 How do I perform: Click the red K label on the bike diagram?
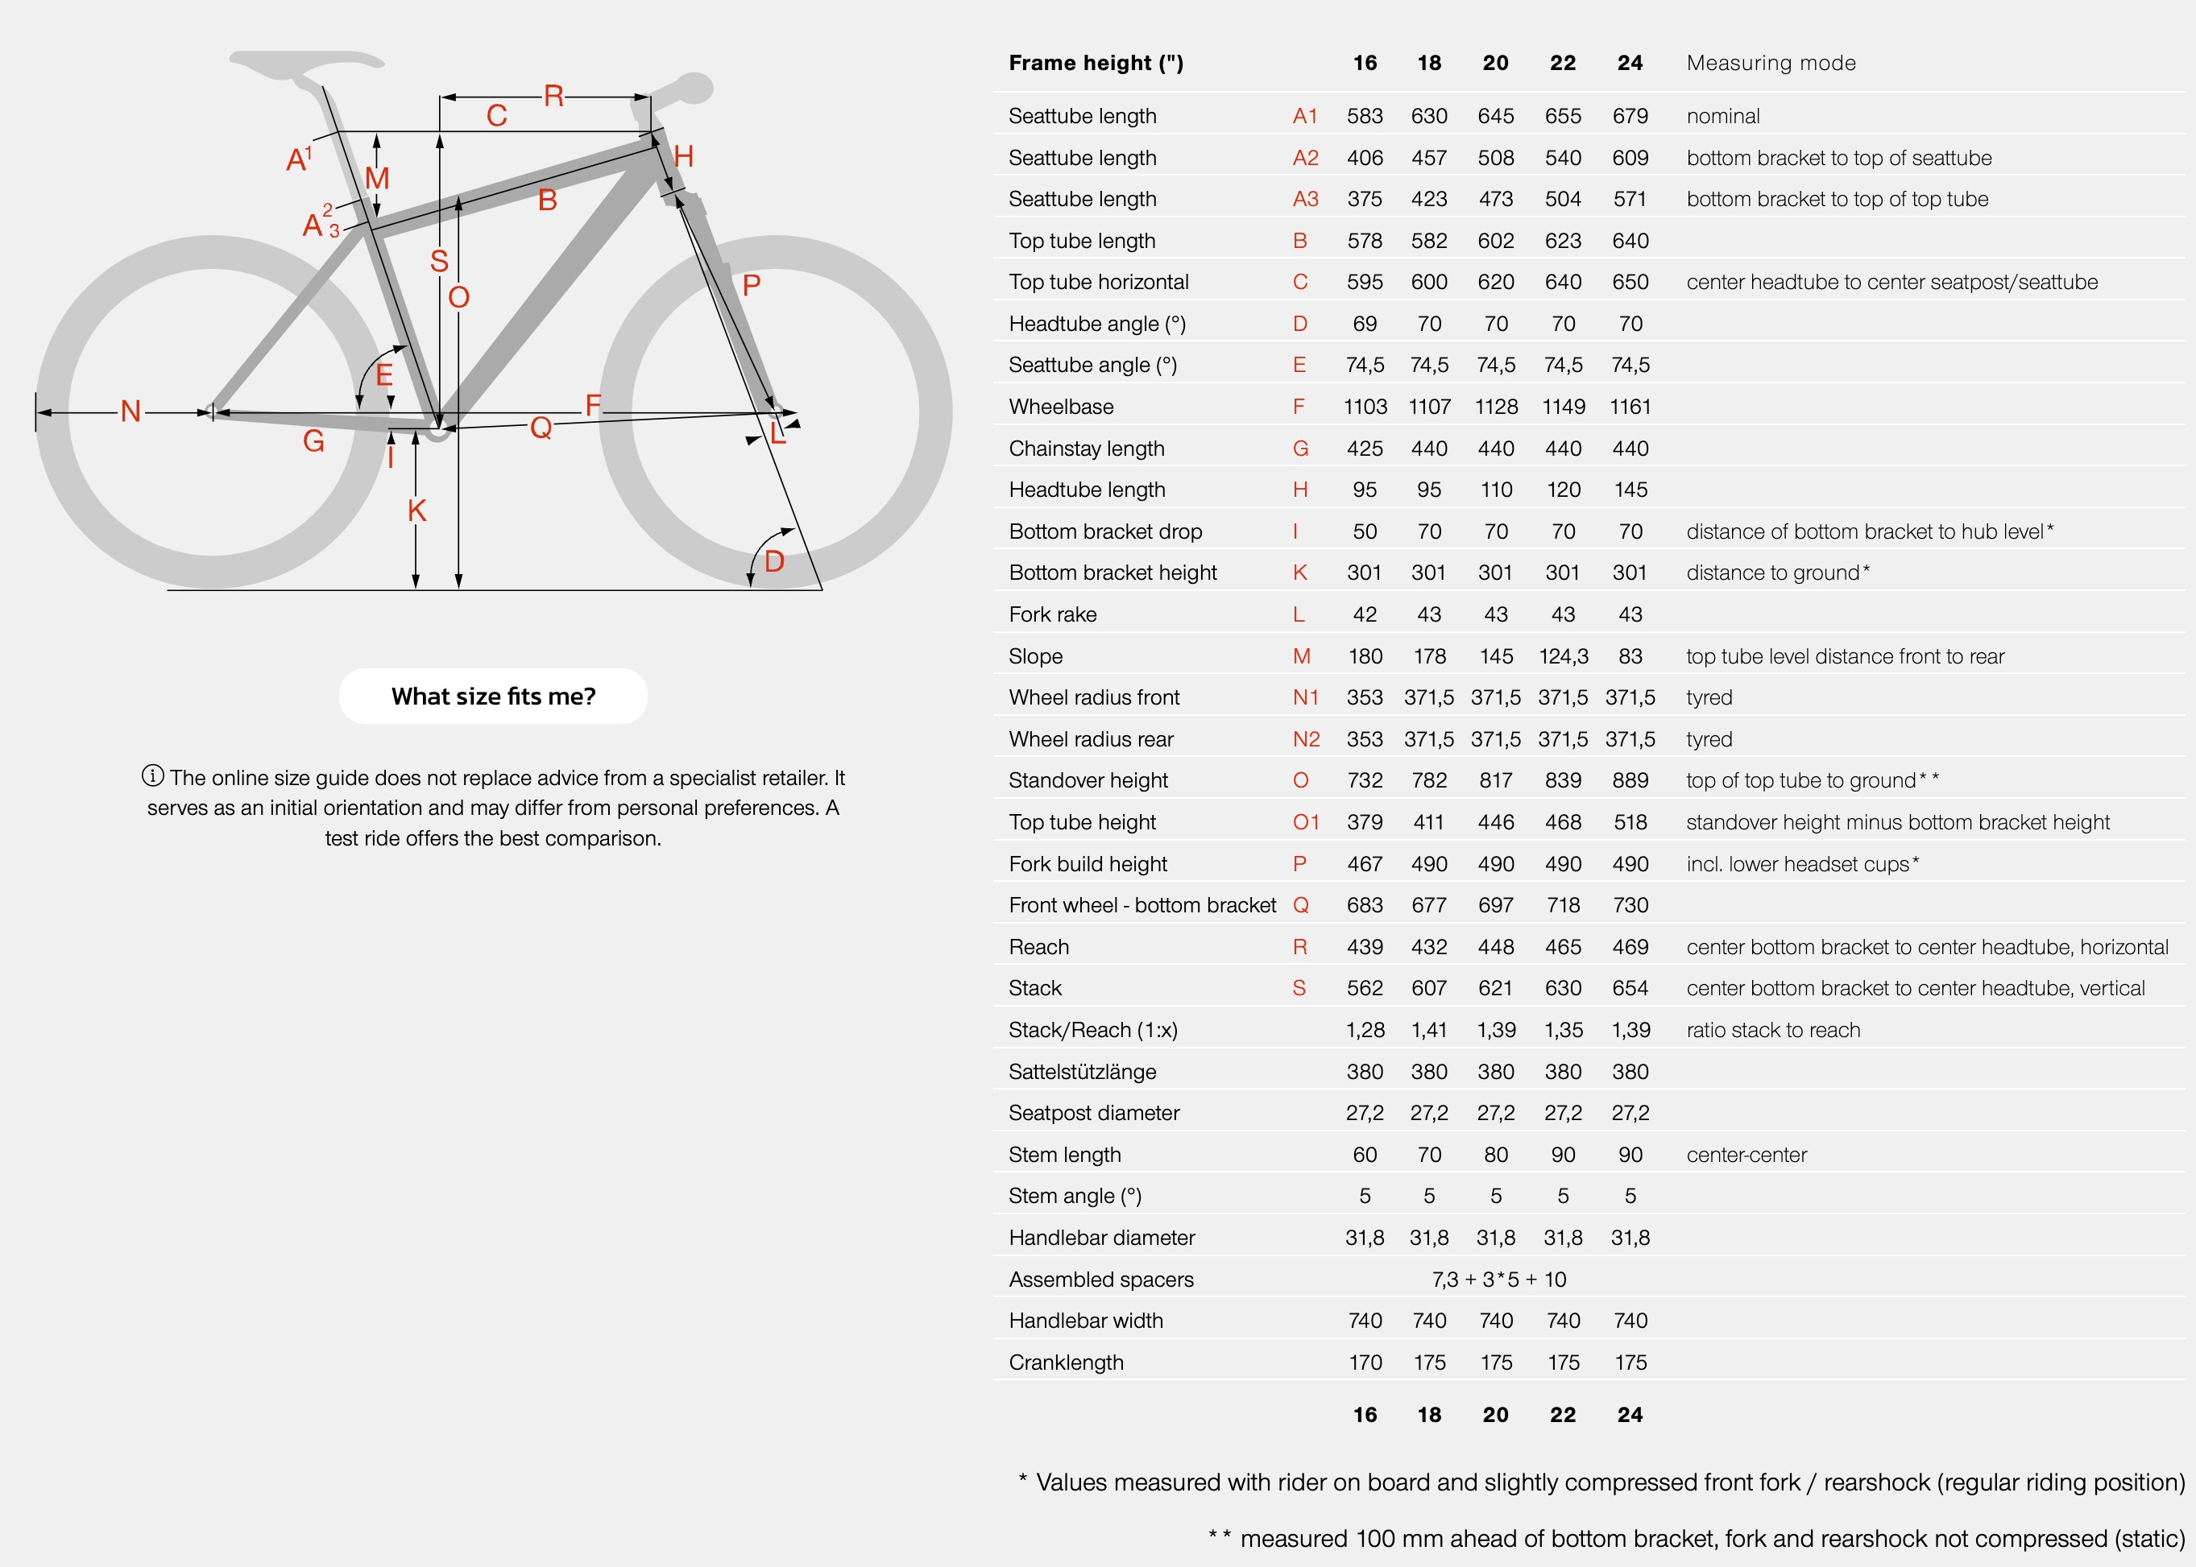pyautogui.click(x=417, y=511)
